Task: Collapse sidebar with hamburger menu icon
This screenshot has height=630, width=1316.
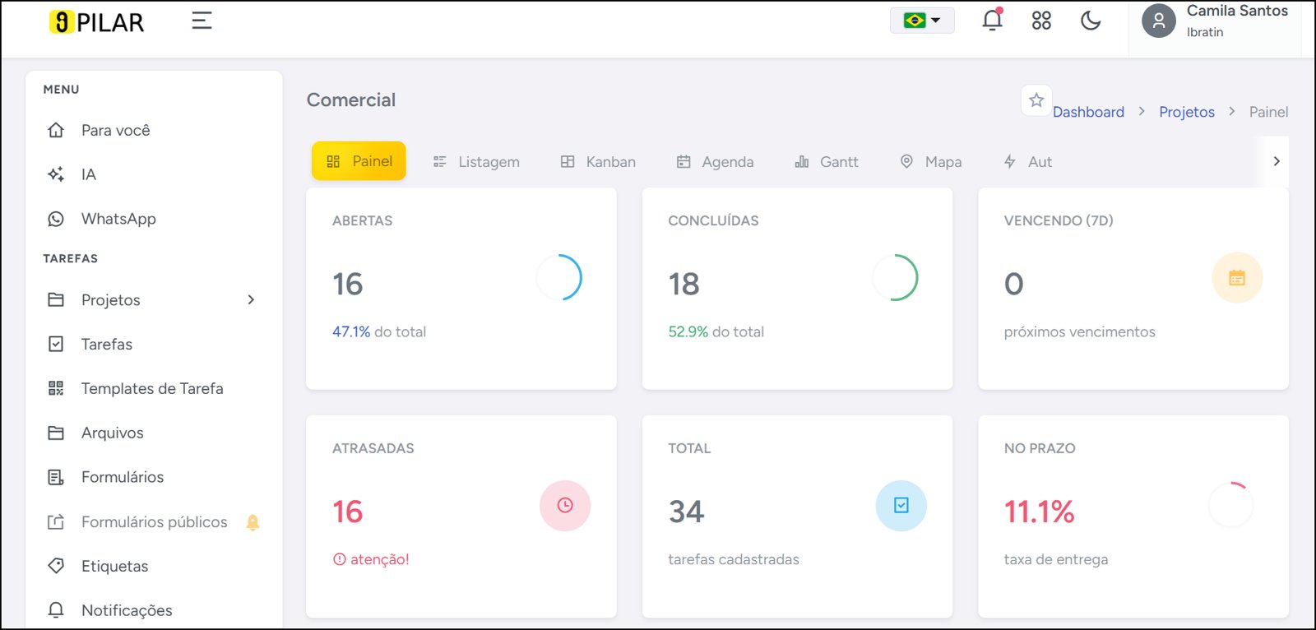Action: tap(202, 21)
